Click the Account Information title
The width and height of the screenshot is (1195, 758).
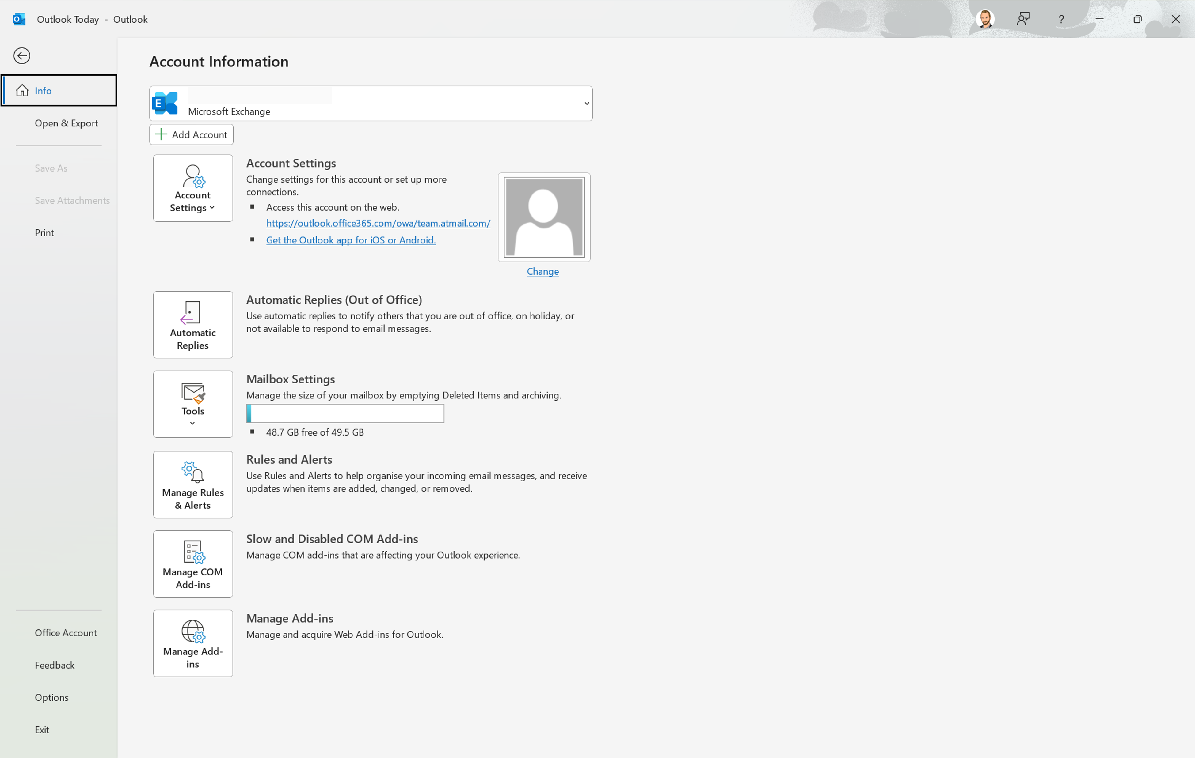(219, 62)
